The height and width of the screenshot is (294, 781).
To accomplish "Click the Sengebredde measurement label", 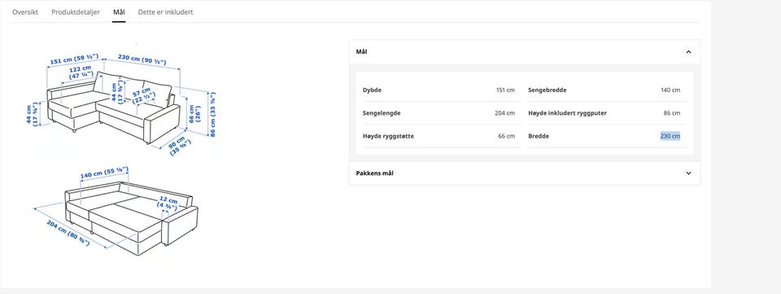I will pos(547,90).
